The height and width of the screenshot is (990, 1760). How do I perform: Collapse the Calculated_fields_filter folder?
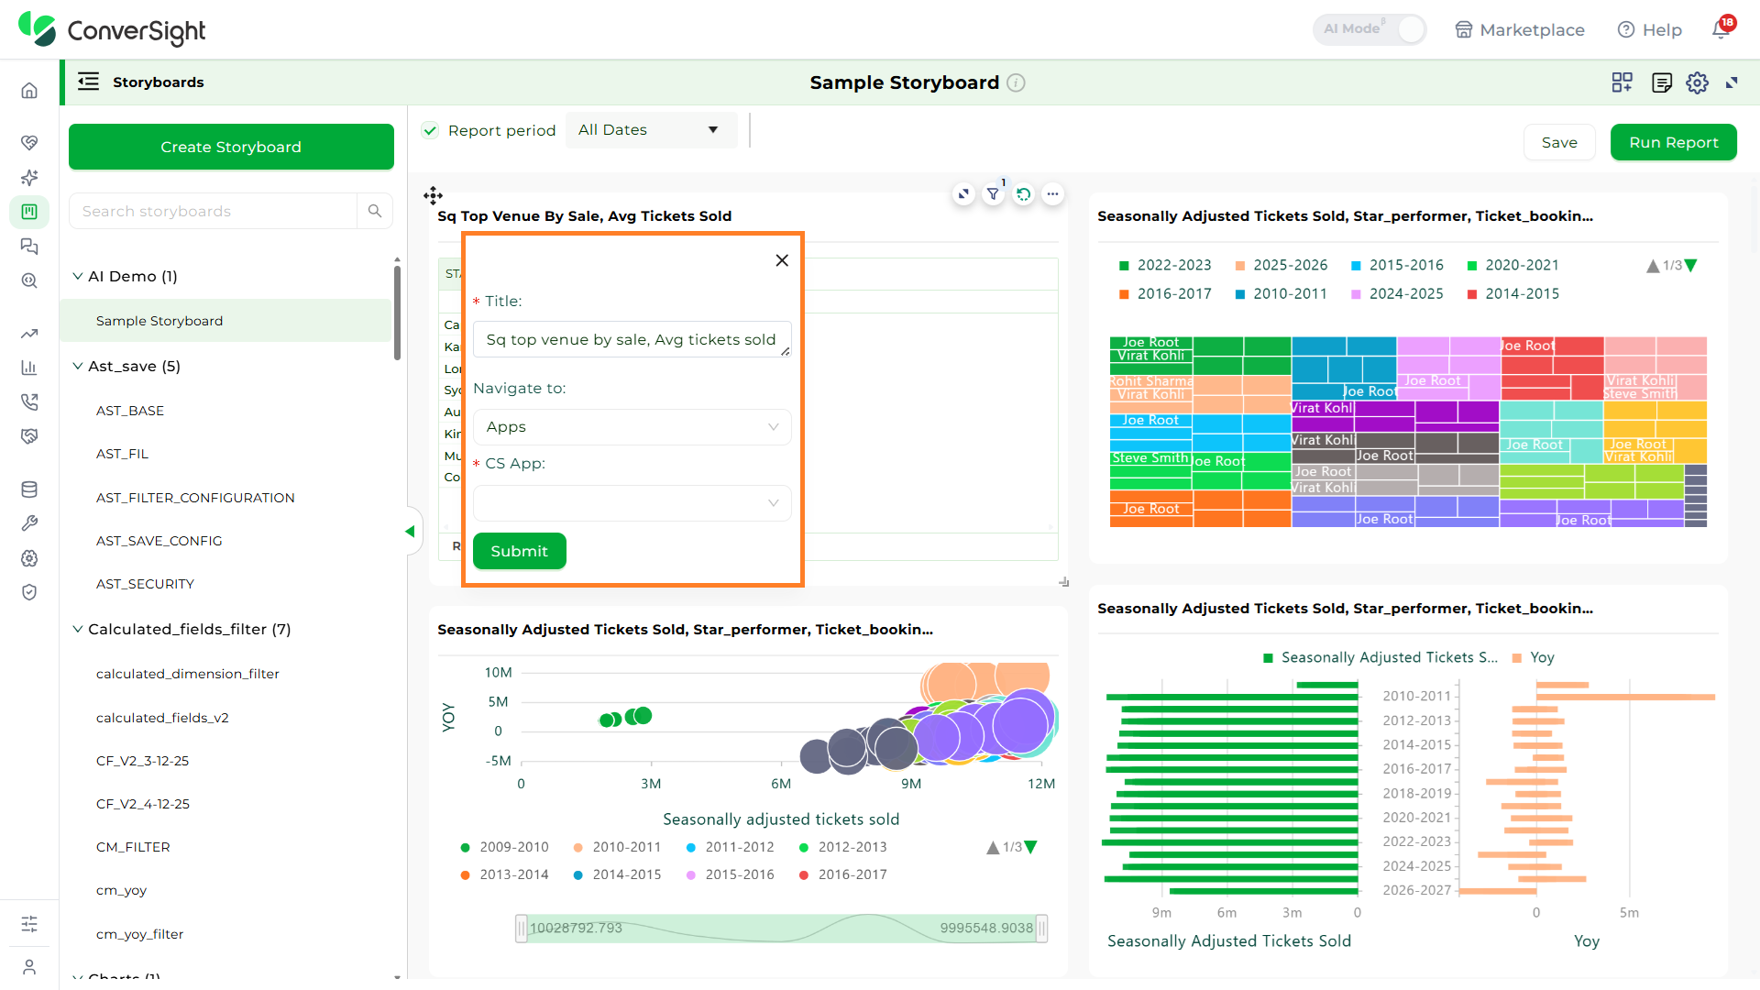[78, 629]
